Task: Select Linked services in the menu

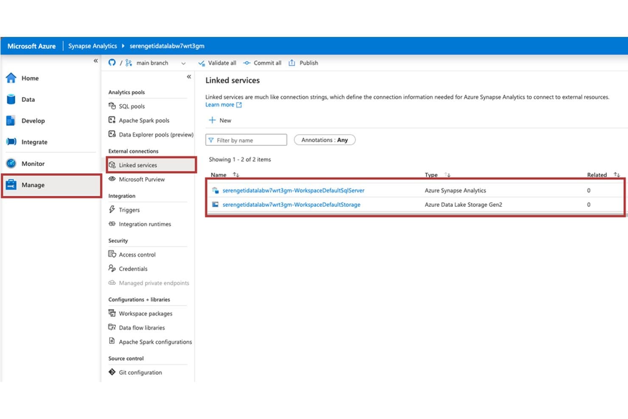Action: tap(151, 165)
